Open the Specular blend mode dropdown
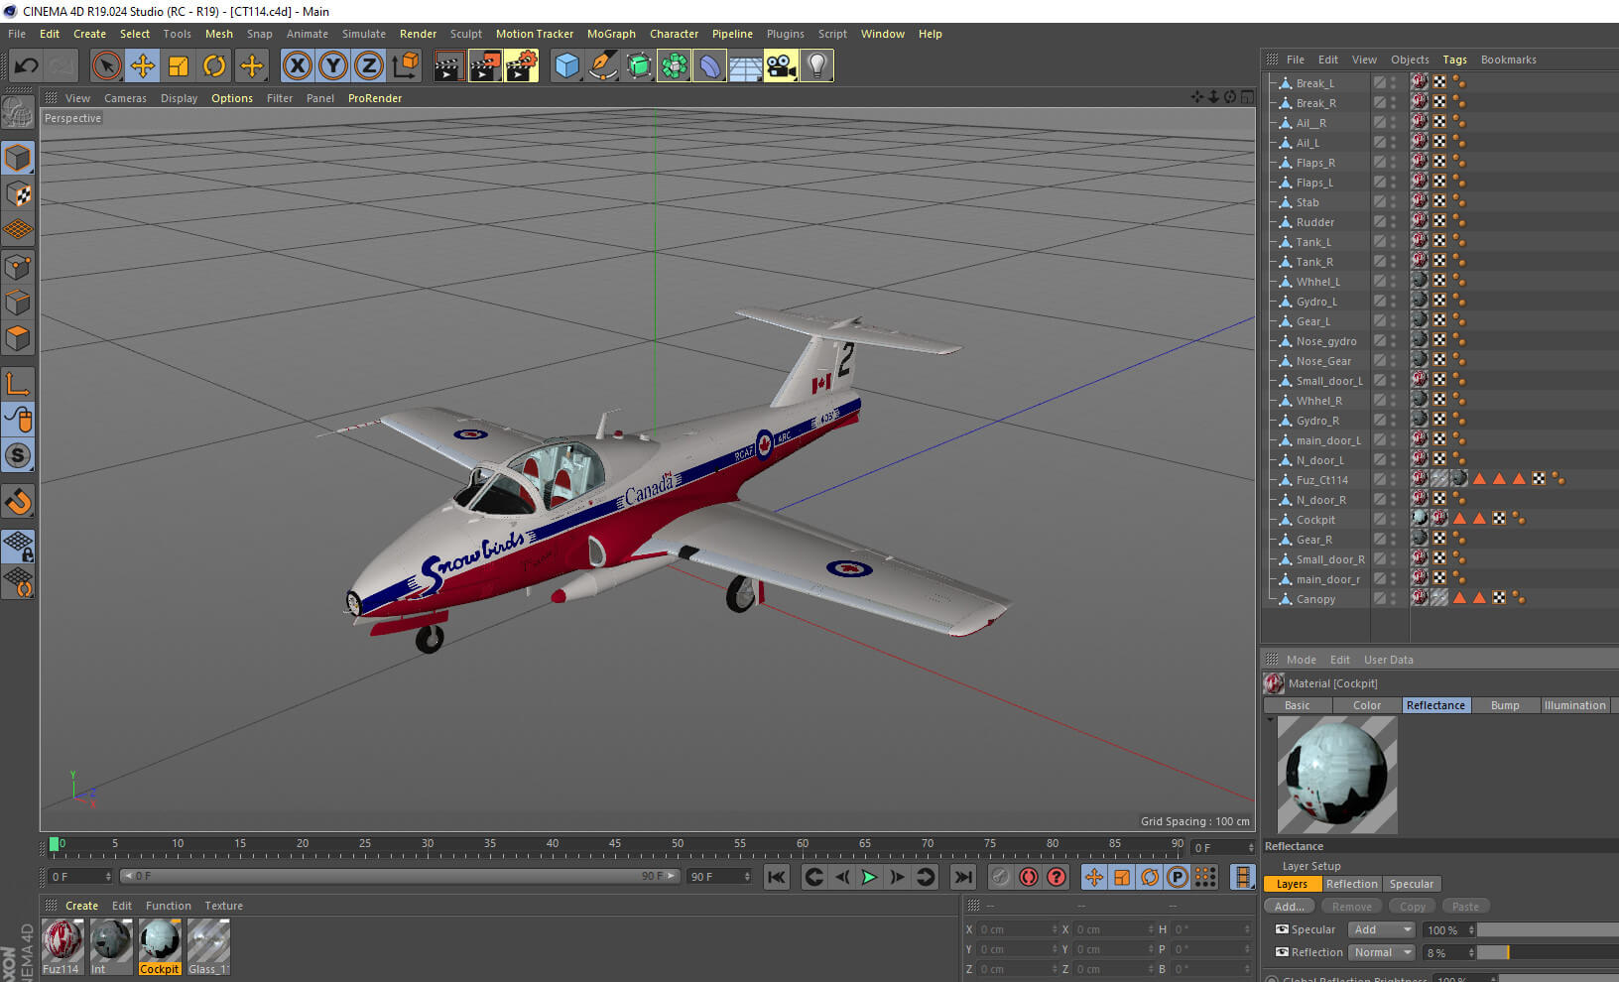The width and height of the screenshot is (1619, 982). click(x=1381, y=929)
